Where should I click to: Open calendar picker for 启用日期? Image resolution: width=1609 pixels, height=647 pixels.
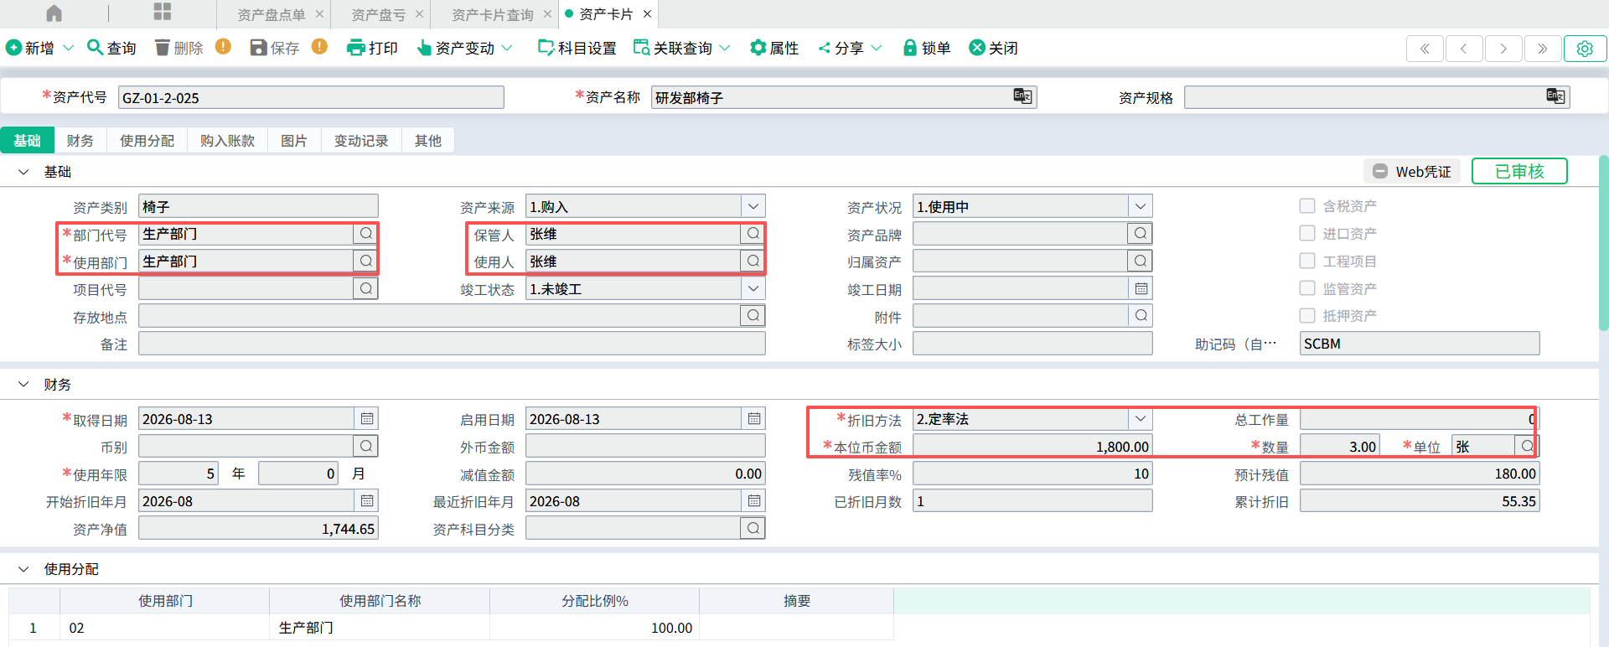coord(754,418)
